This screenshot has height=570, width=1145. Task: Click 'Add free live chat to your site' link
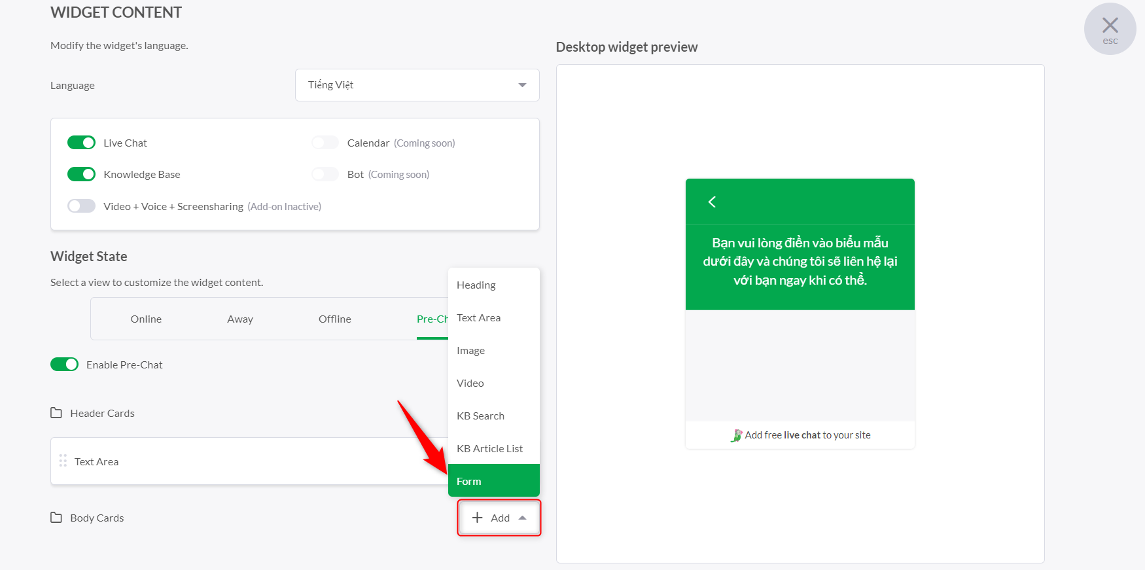click(807, 435)
